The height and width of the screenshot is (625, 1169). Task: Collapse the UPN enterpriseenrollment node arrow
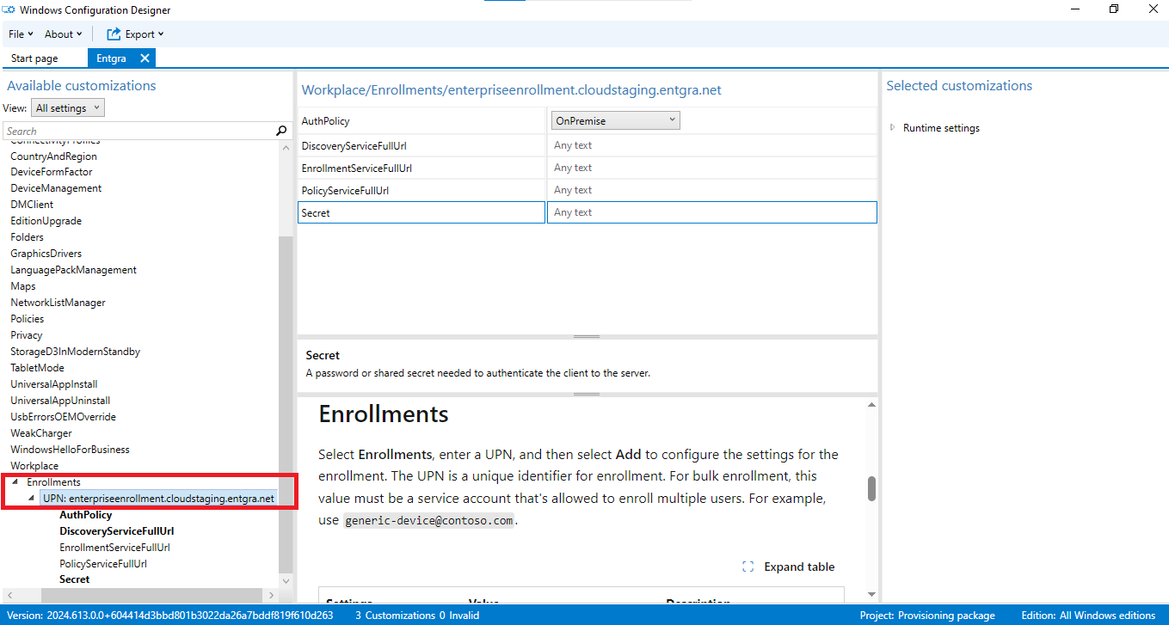point(32,499)
